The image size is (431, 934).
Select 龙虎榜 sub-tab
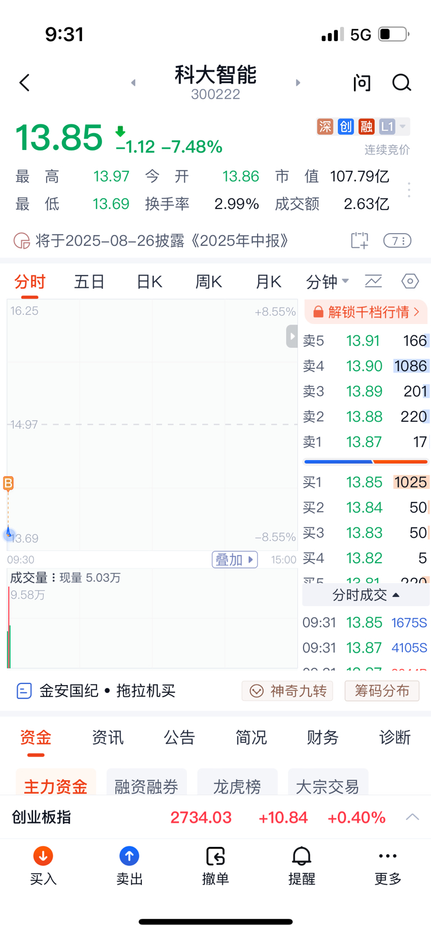click(x=237, y=782)
